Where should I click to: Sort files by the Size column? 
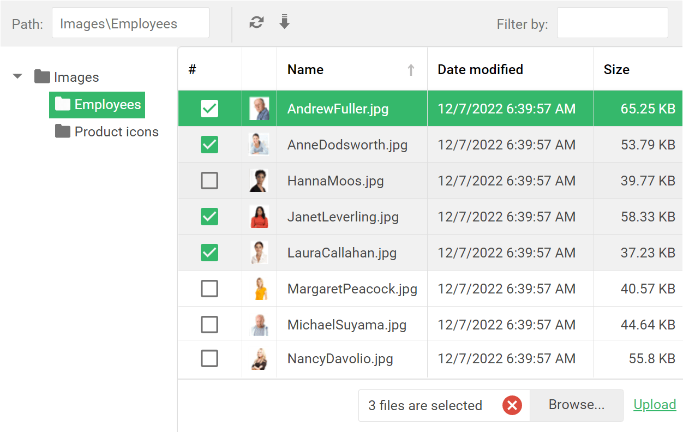pos(616,70)
